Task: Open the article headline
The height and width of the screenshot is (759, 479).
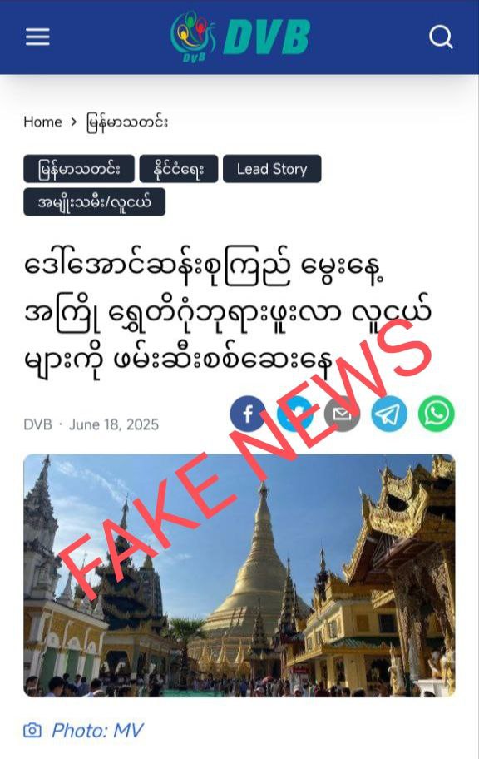Action: (x=227, y=313)
